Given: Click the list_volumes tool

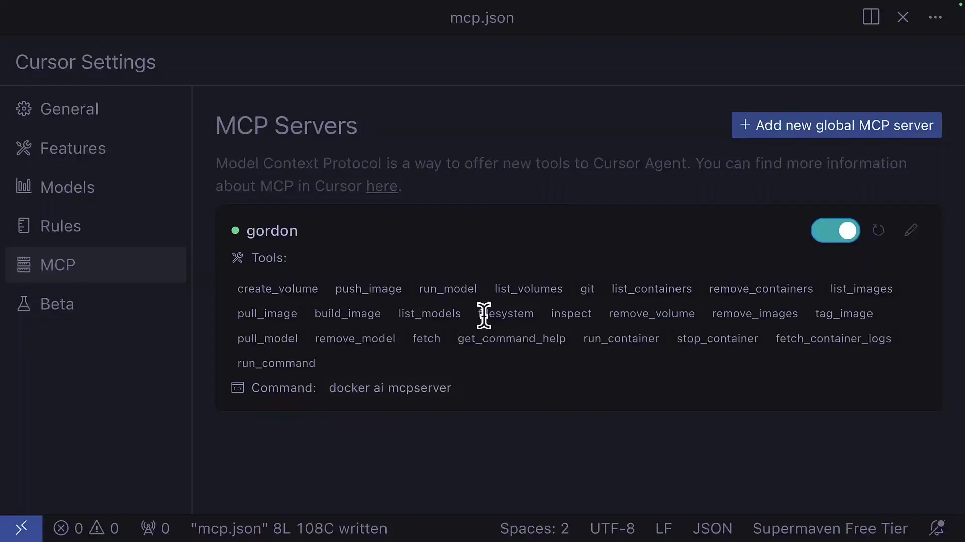Looking at the screenshot, I should point(528,289).
